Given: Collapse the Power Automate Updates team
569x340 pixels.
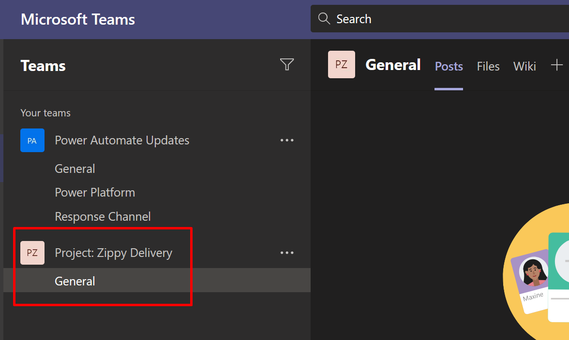Looking at the screenshot, I should [122, 141].
